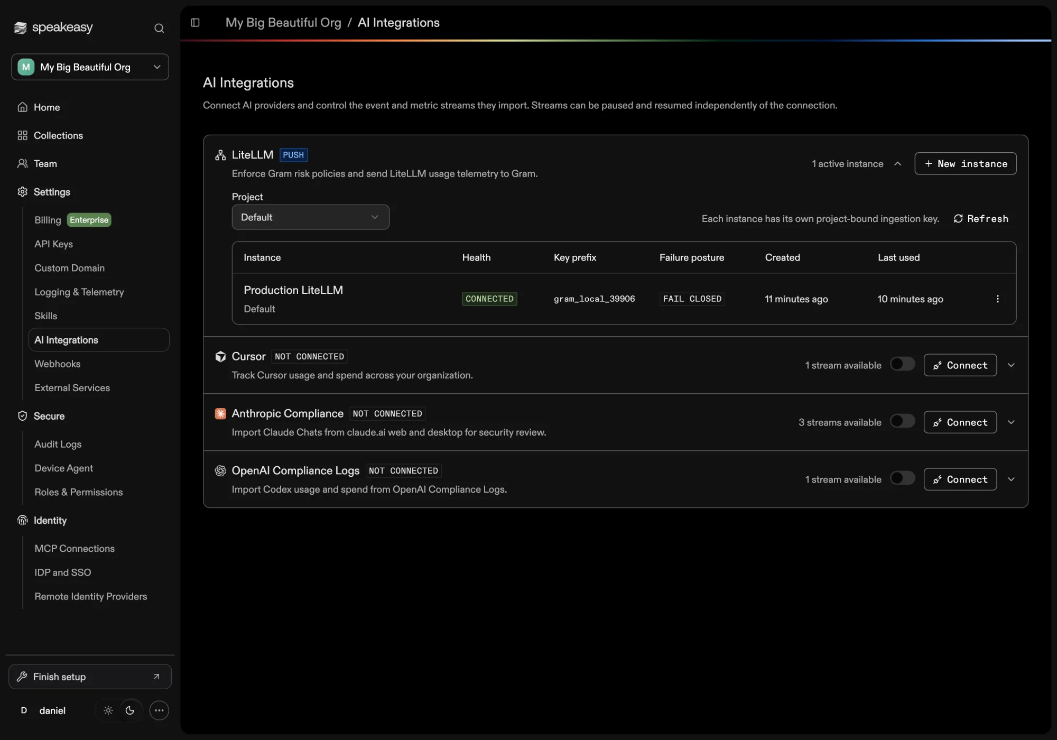Click the Production LiteLLM instance name

point(293,290)
